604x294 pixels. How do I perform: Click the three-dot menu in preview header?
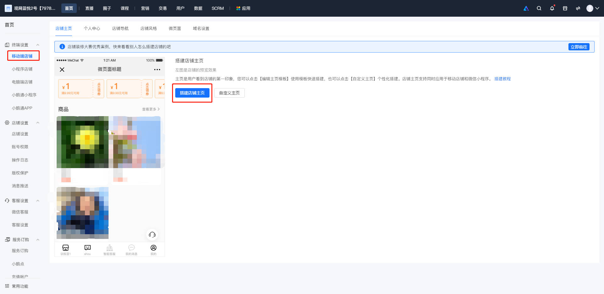click(157, 70)
